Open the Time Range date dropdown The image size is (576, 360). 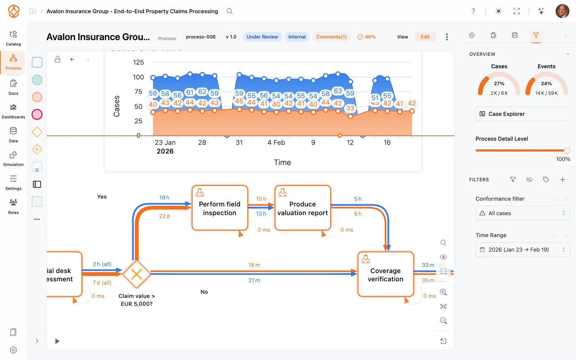[523, 250]
